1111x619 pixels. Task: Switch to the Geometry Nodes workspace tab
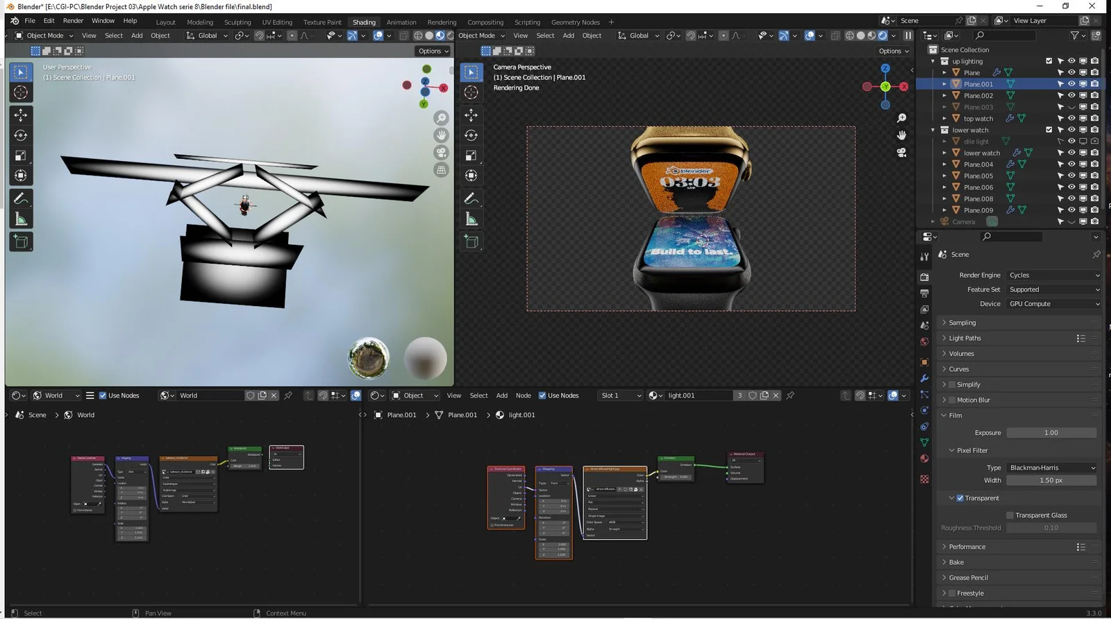575,22
